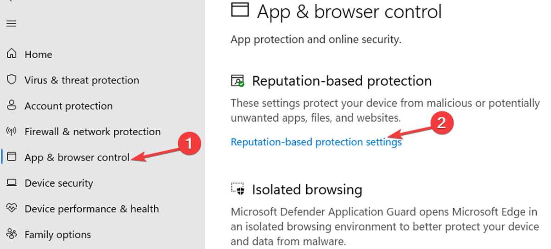Click the App & browser control page title text
The width and height of the screenshot is (551, 249).
tap(349, 11)
